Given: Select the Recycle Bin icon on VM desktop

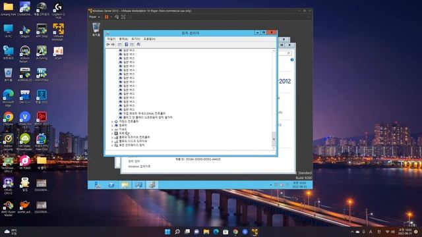Looking at the screenshot, I should coord(96,30).
